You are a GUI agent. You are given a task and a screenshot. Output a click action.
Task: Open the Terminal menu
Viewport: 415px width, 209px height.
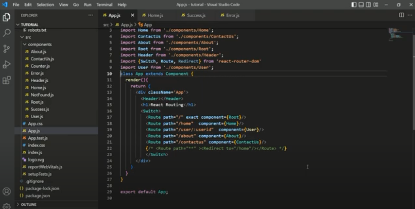[x=104, y=4]
